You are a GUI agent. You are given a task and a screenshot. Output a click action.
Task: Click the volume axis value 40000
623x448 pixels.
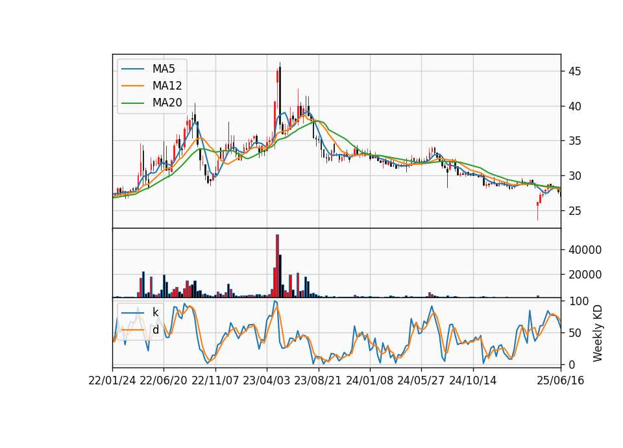pyautogui.click(x=585, y=250)
